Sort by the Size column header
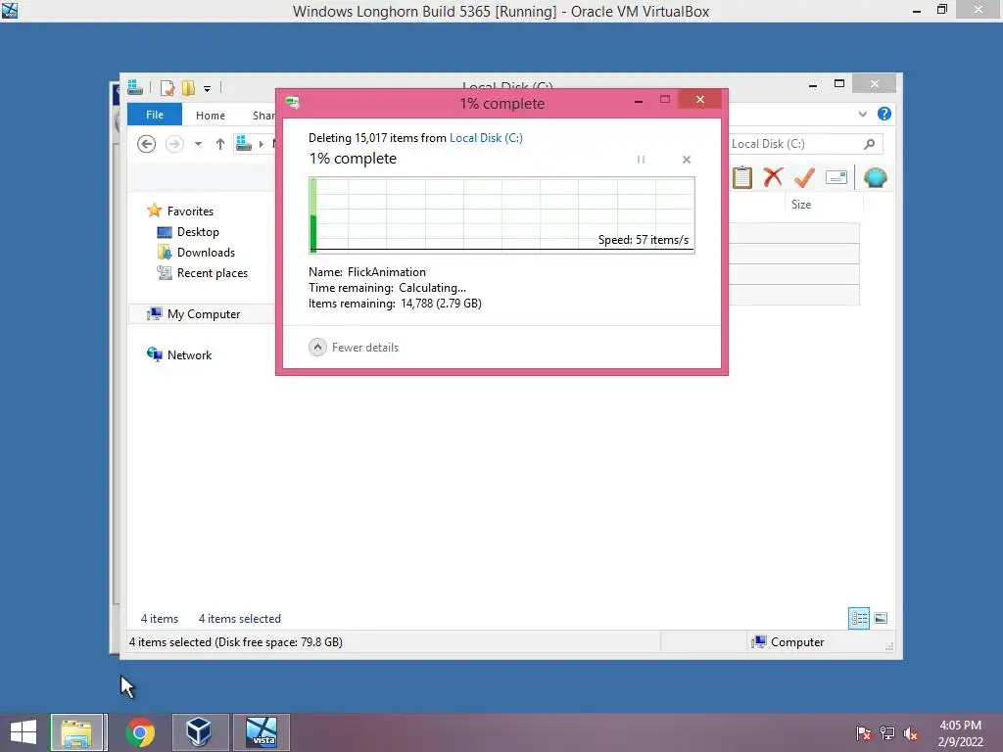Viewport: 1003px width, 752px height. tap(801, 205)
